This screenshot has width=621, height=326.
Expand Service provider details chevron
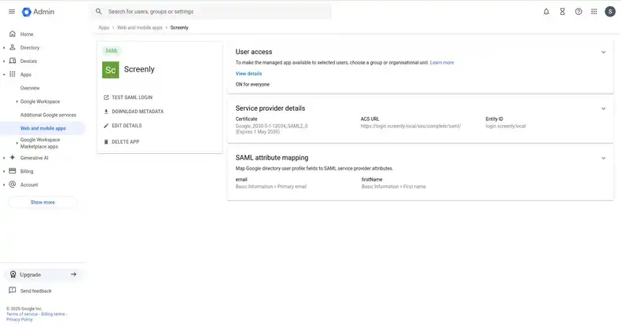(603, 108)
